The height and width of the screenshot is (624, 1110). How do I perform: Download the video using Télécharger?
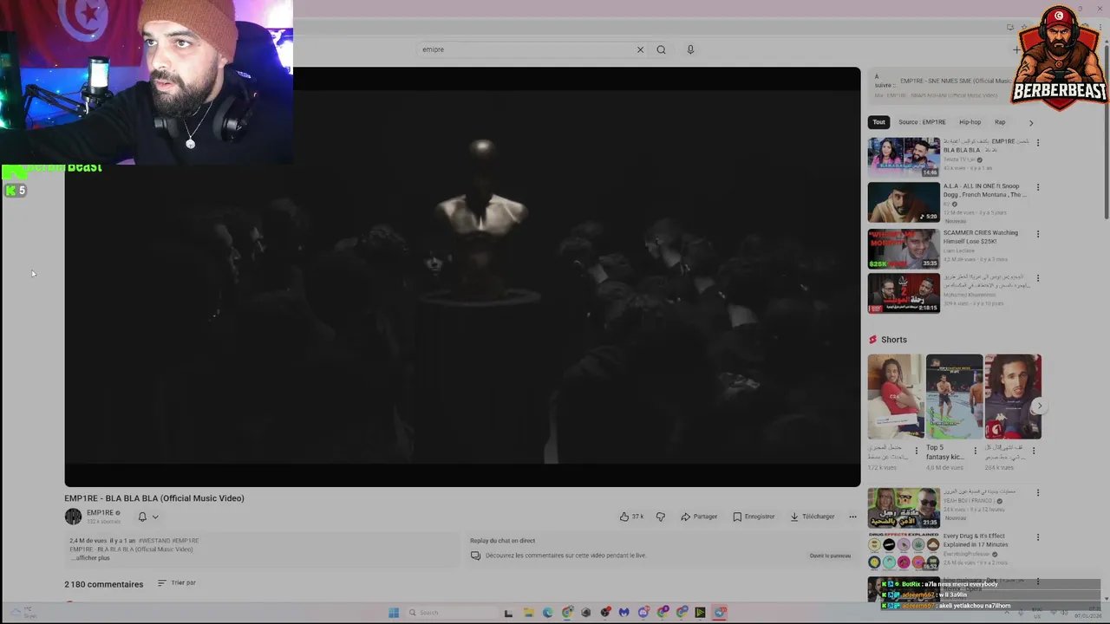(813, 517)
